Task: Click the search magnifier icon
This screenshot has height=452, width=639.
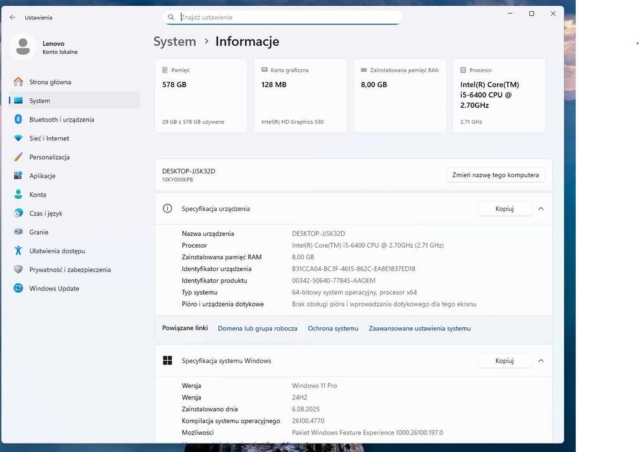Action: [x=171, y=17]
